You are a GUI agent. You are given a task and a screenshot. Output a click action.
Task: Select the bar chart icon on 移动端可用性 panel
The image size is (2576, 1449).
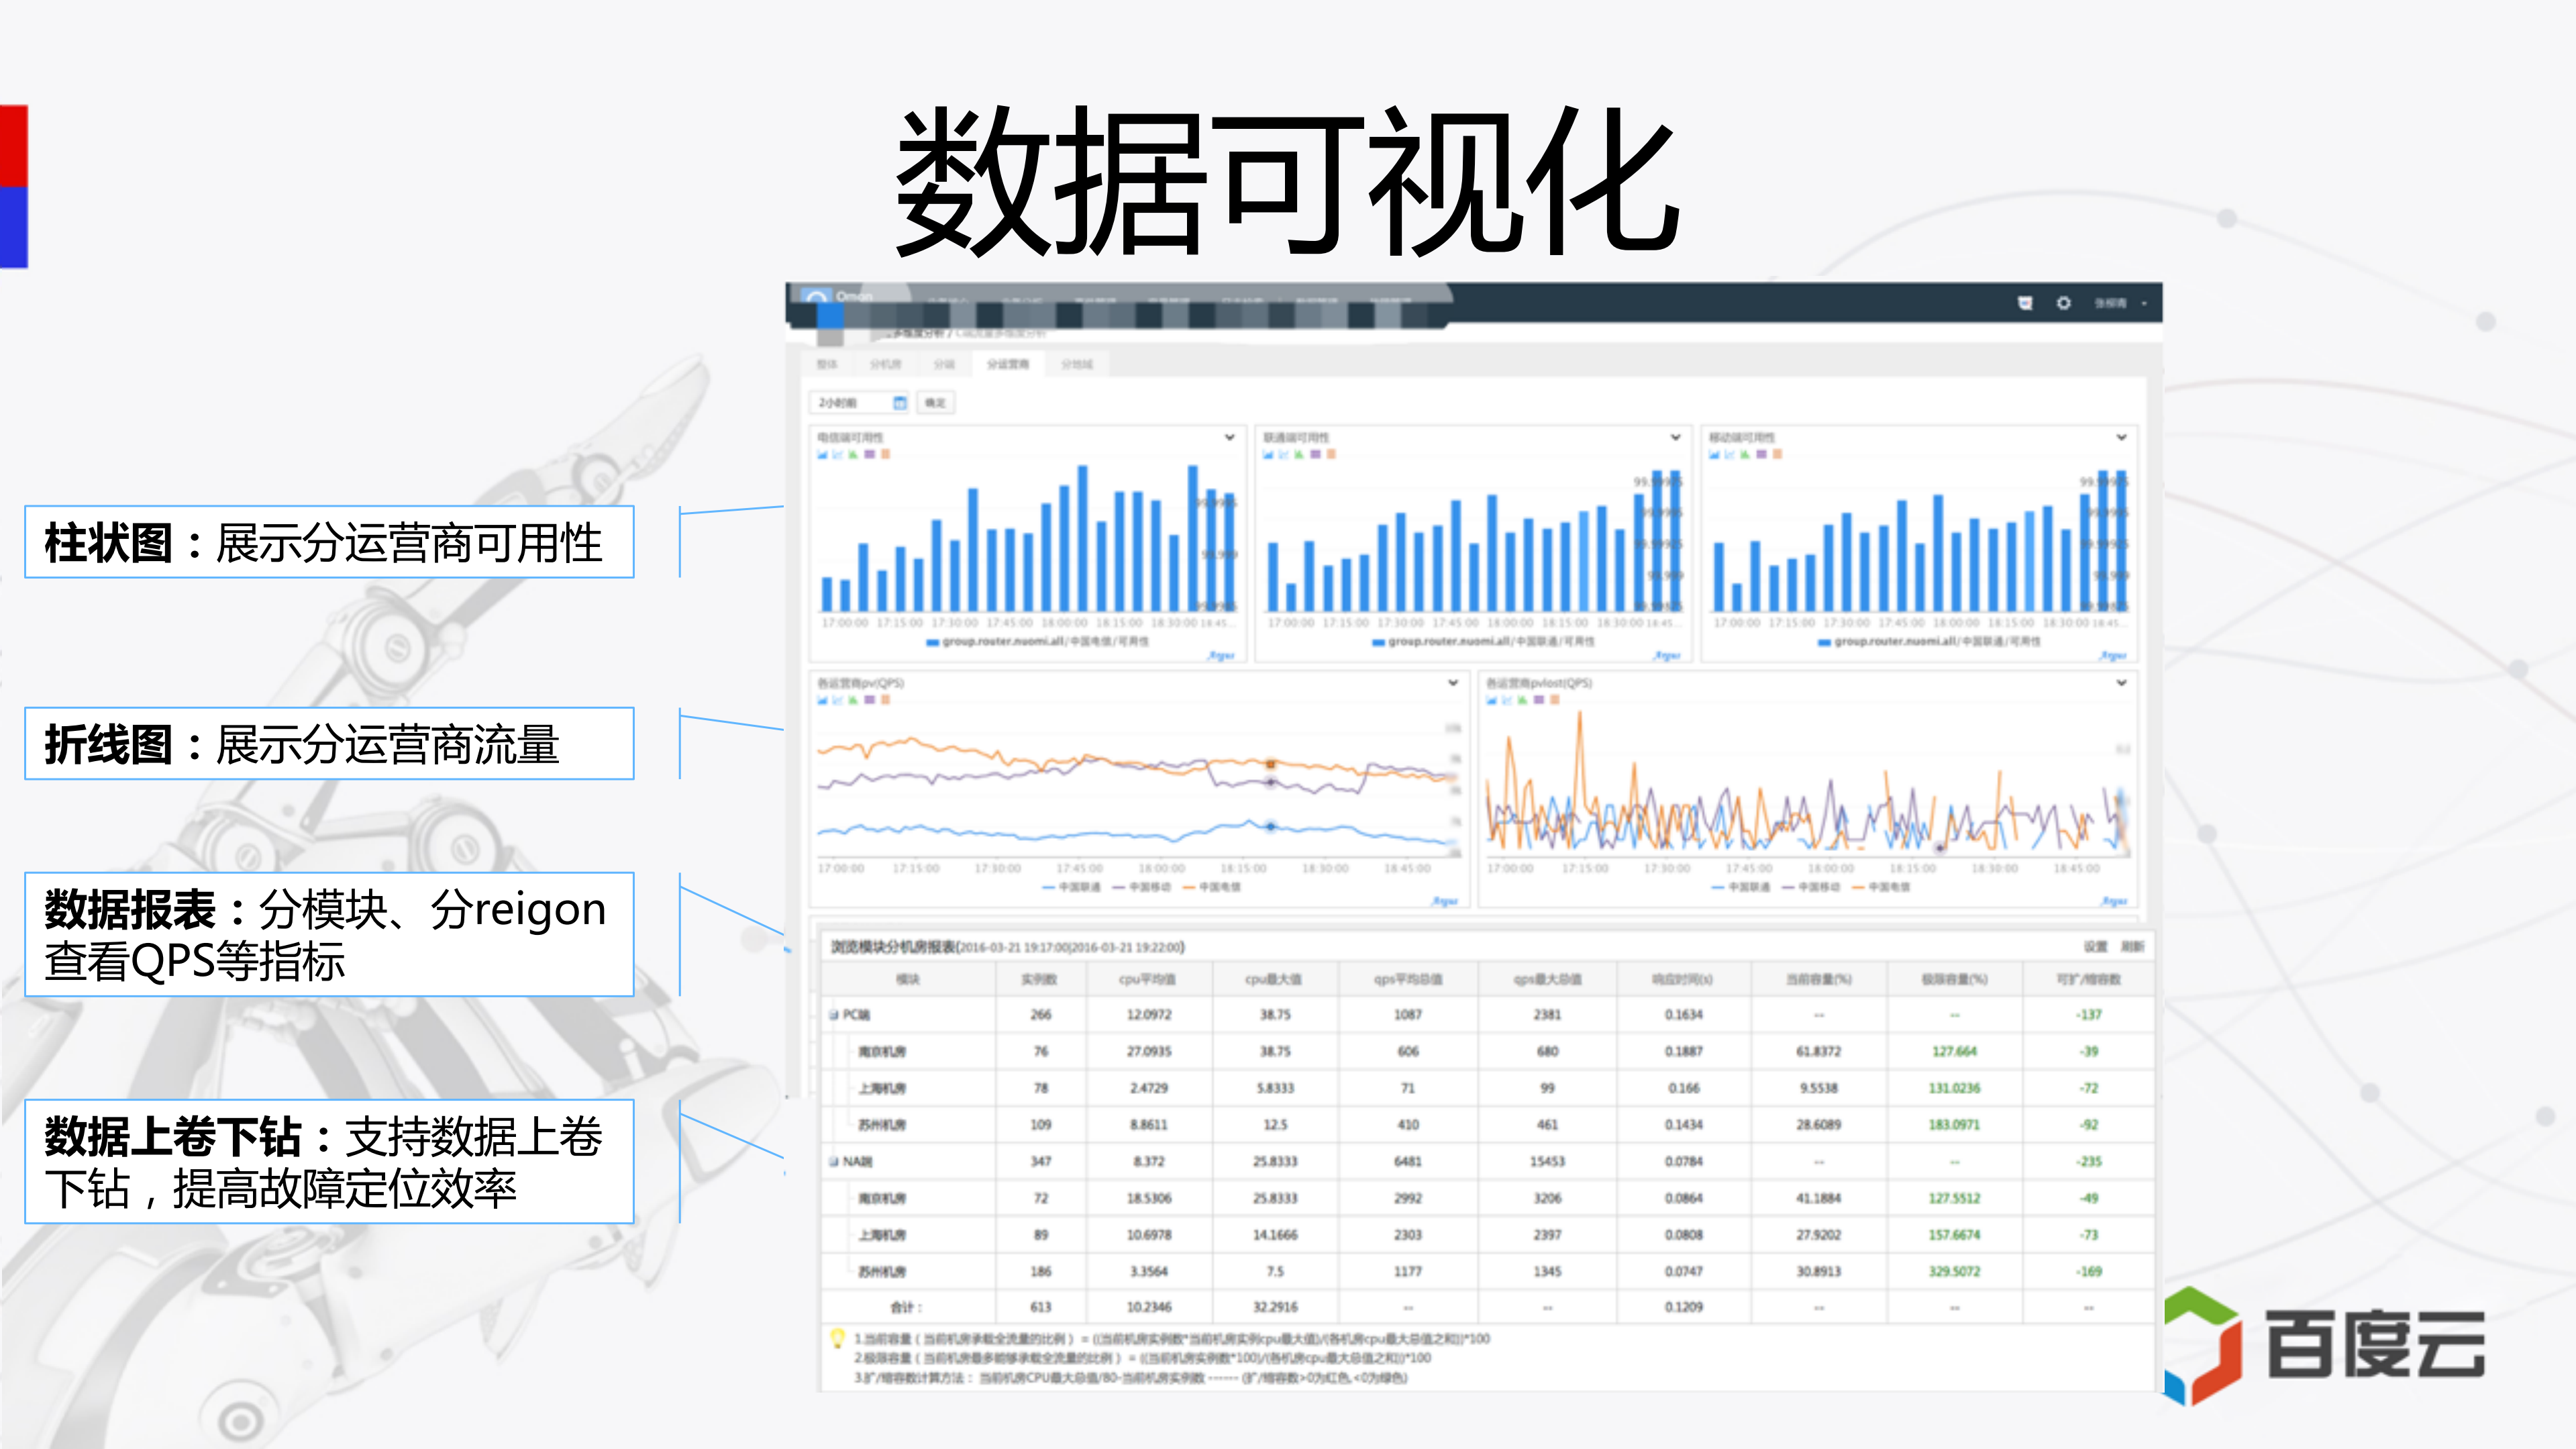(x=1715, y=455)
